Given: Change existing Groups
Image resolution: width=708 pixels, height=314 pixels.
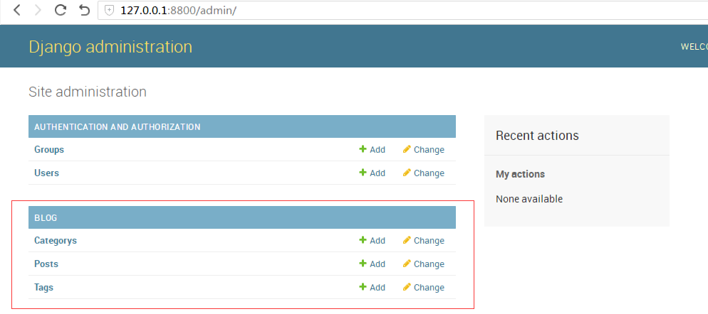Looking at the screenshot, I should tap(424, 150).
